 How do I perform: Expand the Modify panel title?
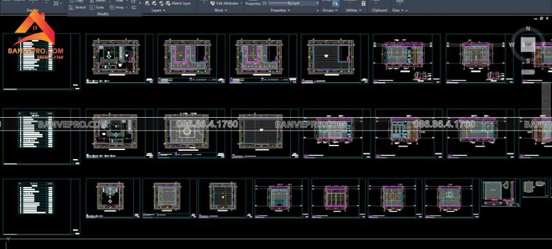click(x=103, y=14)
